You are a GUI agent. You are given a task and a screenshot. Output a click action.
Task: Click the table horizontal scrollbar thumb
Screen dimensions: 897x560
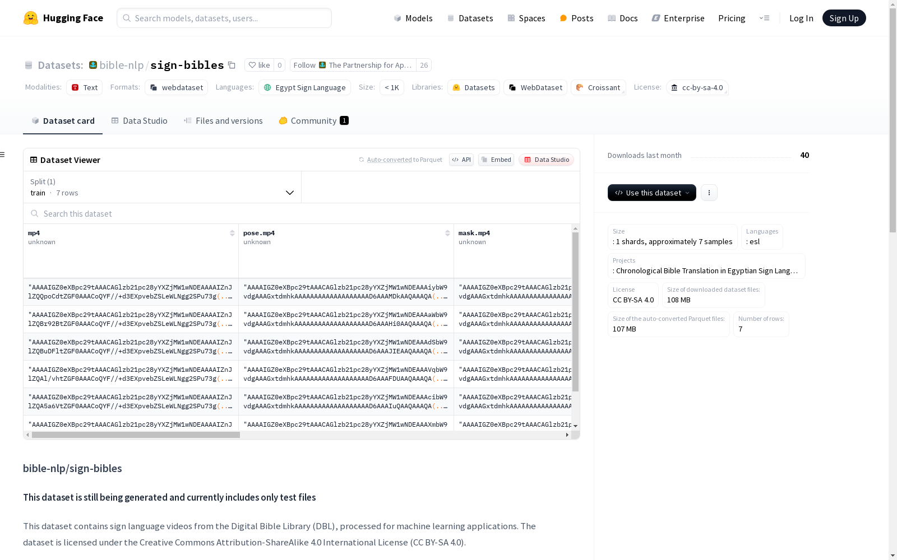pos(136,435)
